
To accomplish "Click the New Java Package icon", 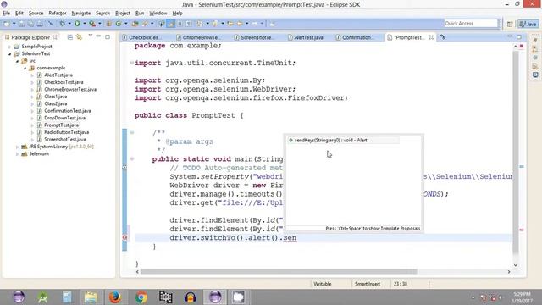I will tap(109, 24).
